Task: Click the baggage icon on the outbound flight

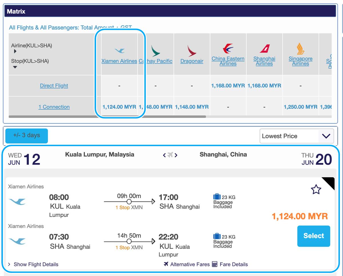Action: click(x=217, y=197)
